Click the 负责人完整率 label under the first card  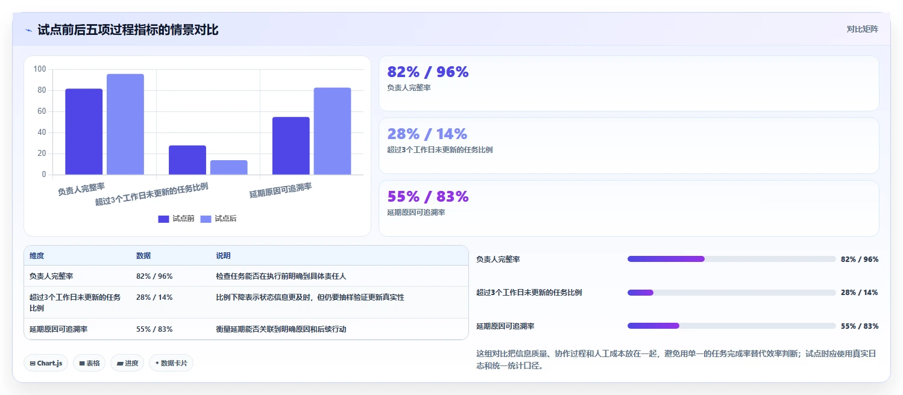pyautogui.click(x=409, y=88)
